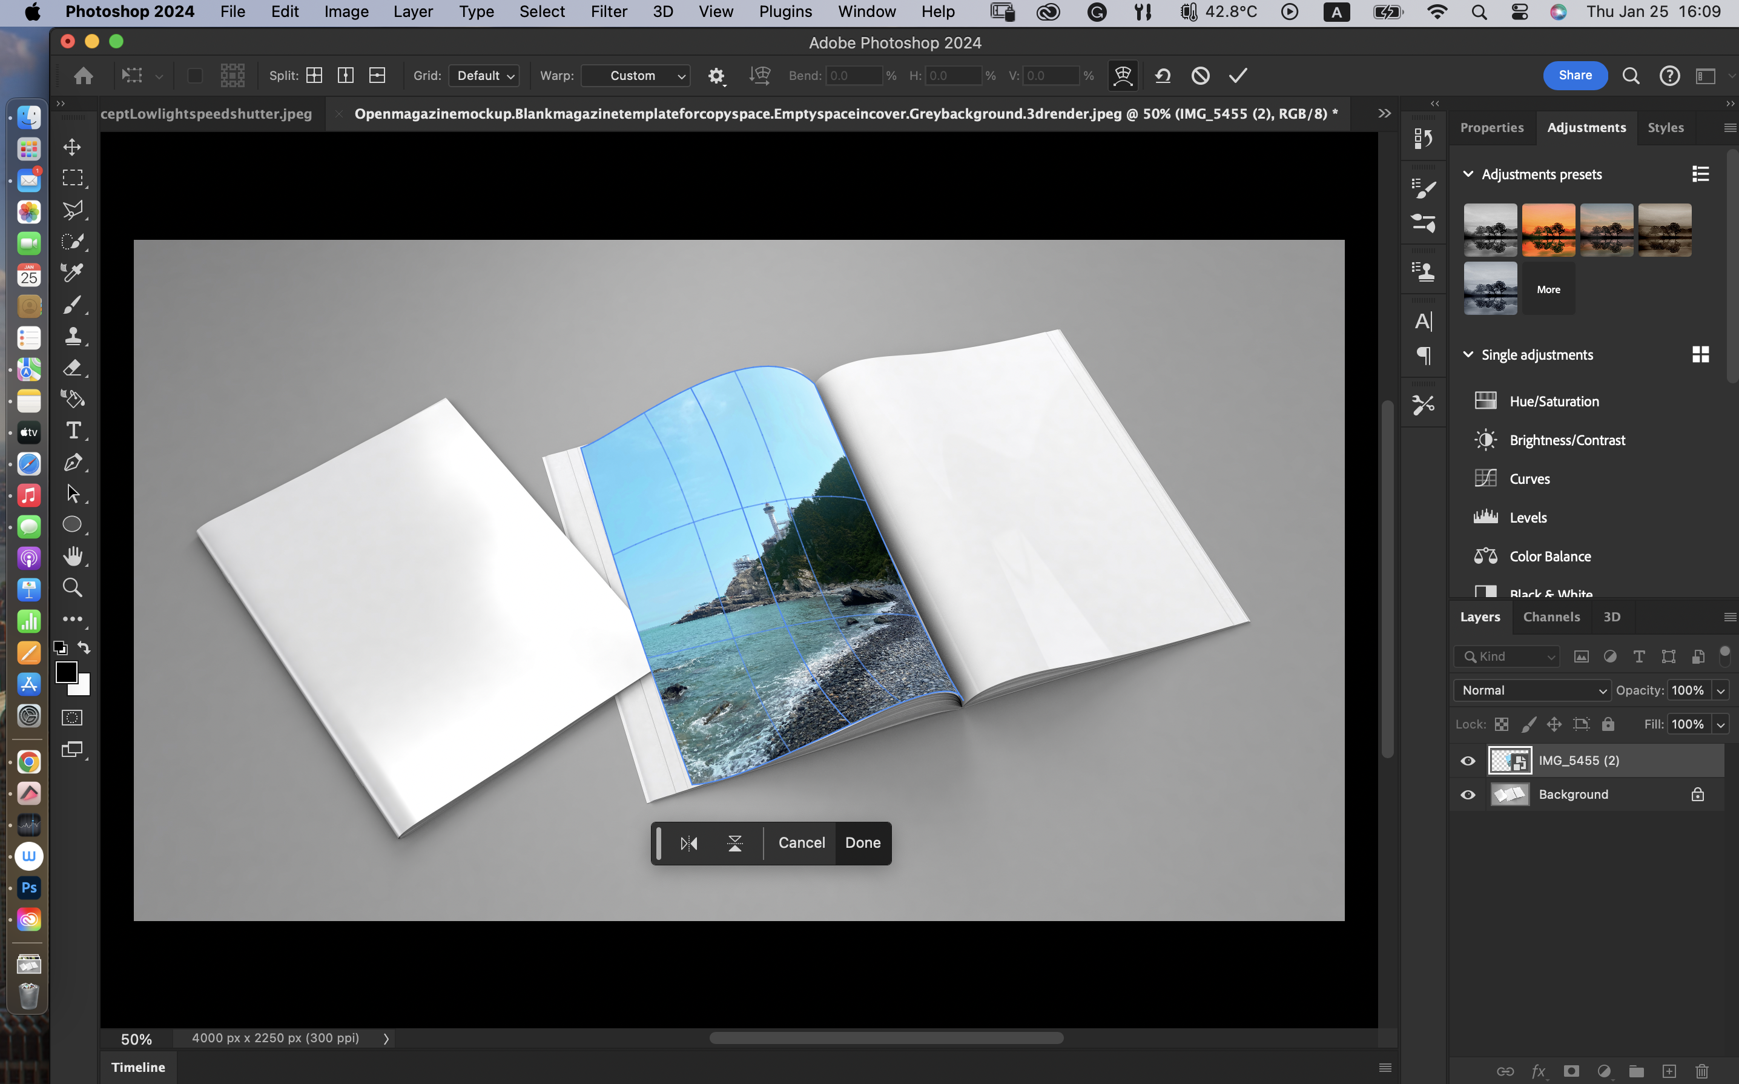1739x1084 pixels.
Task: Select the Type tool in toolbar
Action: click(73, 430)
